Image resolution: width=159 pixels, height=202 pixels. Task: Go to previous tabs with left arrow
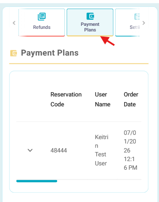tap(14, 23)
